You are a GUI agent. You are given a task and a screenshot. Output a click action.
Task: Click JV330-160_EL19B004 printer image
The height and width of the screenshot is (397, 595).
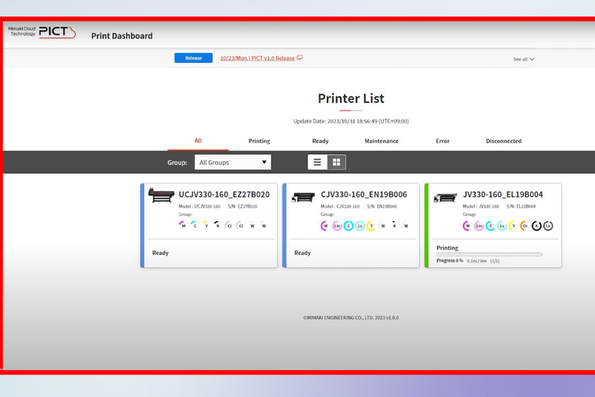[x=445, y=197]
